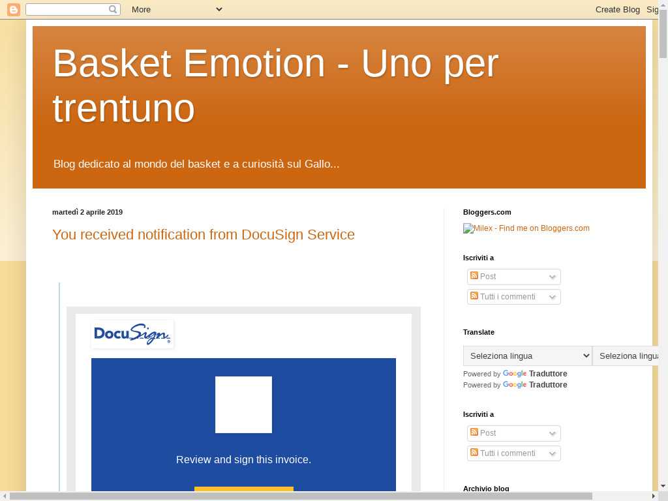Open the post titled You received notification from DocuSign
This screenshot has width=668, height=501.
tap(204, 235)
